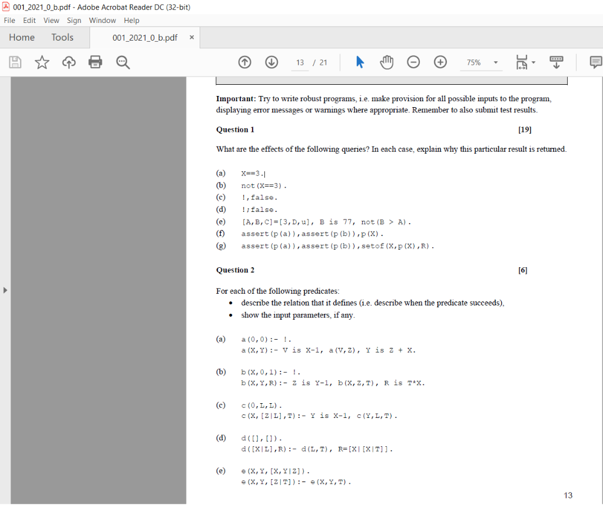Switch to the Tools tab
Viewport: 603px width, 508px height.
[62, 37]
